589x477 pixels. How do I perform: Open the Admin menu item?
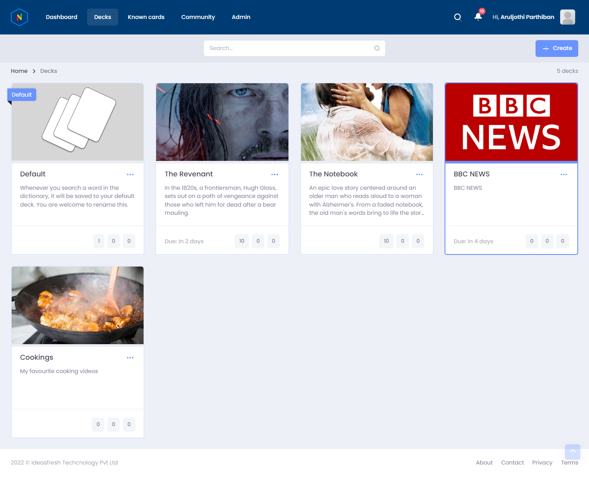point(241,17)
